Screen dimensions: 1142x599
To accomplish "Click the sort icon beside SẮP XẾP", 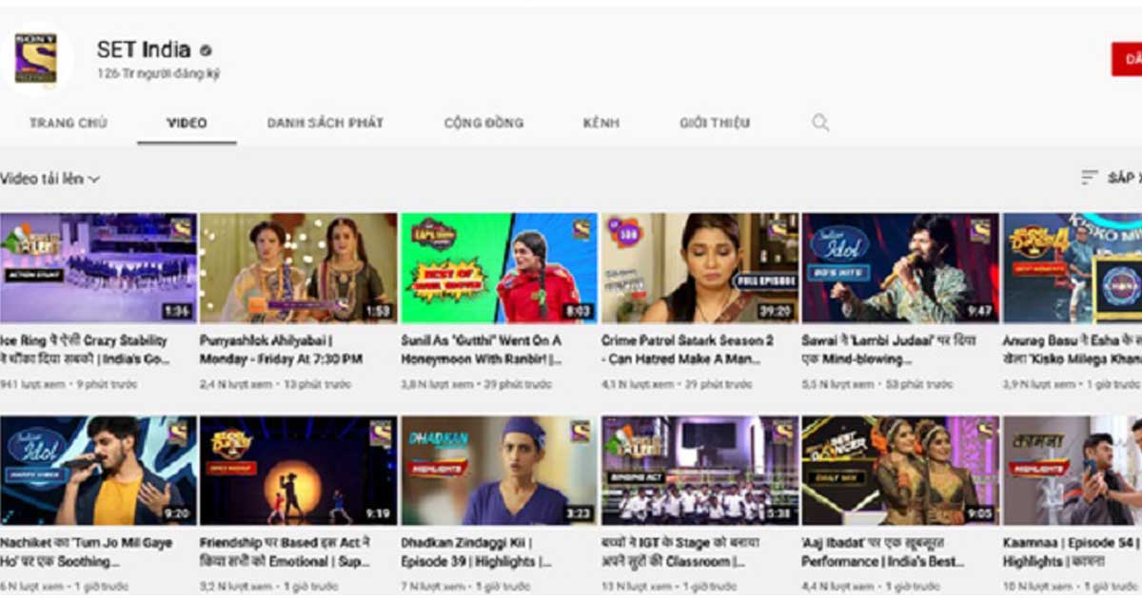I will click(1090, 178).
